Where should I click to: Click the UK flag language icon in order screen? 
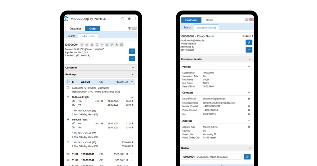pos(134,28)
